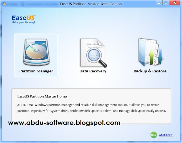The image size is (182, 143).
Task: Click the EaseUS Partition Master Home Edition title
Action: point(91,4)
